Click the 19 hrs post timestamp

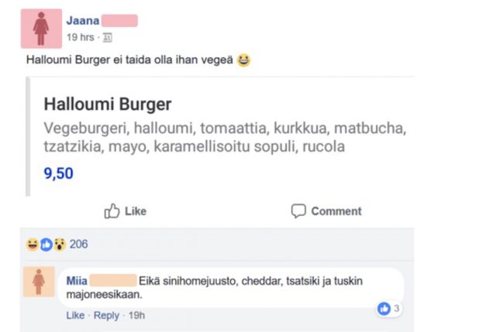(x=81, y=37)
